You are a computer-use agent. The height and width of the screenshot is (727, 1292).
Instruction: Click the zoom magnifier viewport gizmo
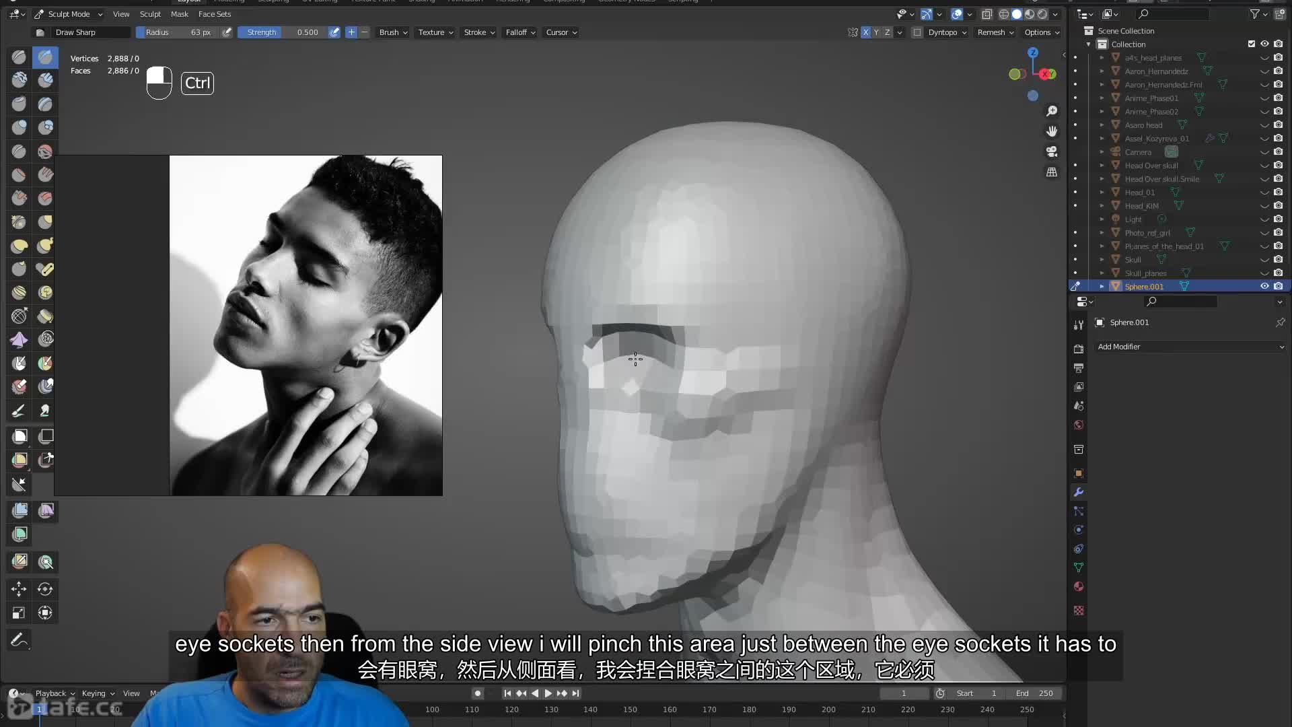[1052, 111]
